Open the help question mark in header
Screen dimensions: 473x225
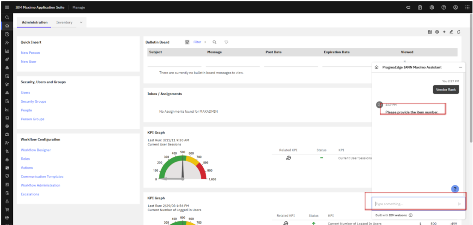pos(443,7)
